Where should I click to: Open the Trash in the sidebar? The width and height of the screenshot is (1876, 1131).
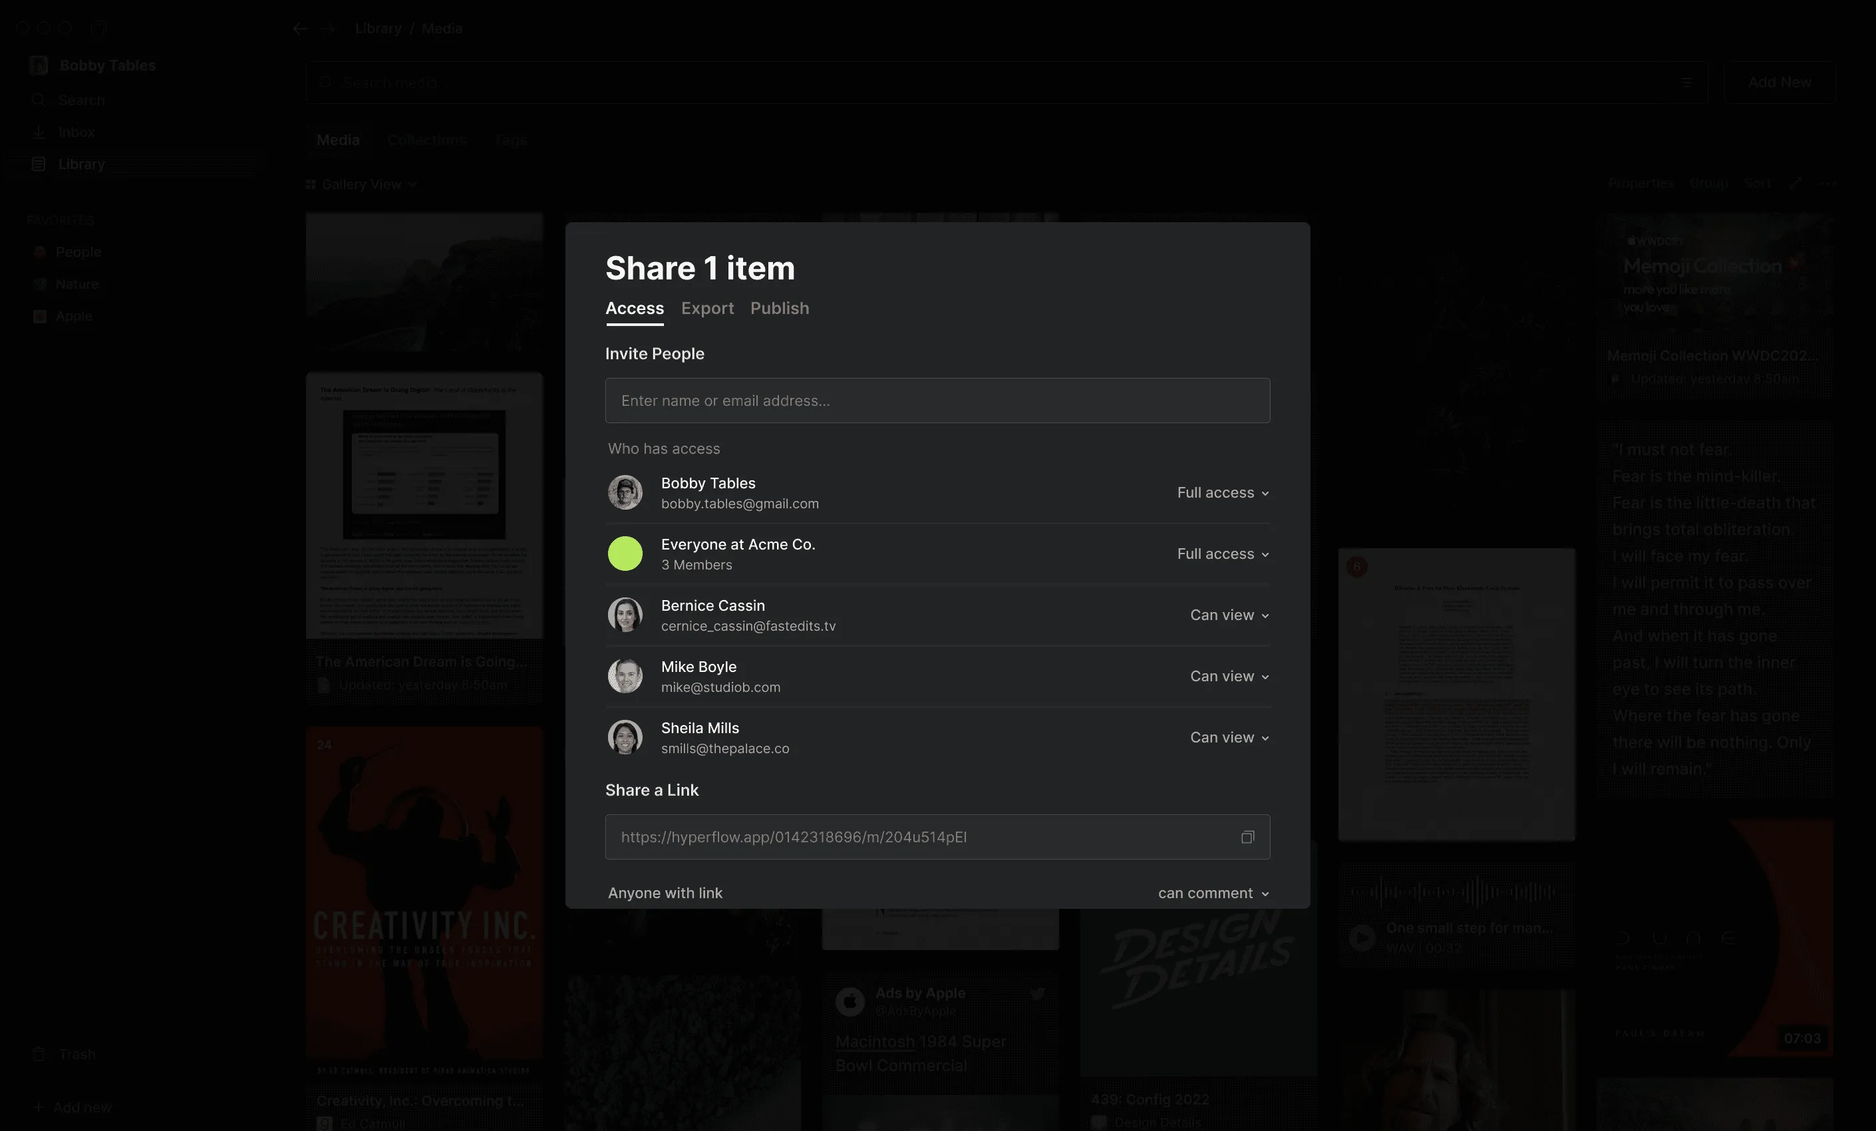coord(77,1054)
